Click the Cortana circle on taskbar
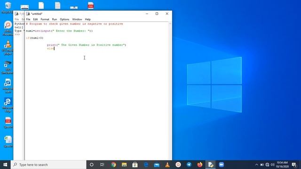Viewport: 301px width, 169px height. [x=92, y=165]
